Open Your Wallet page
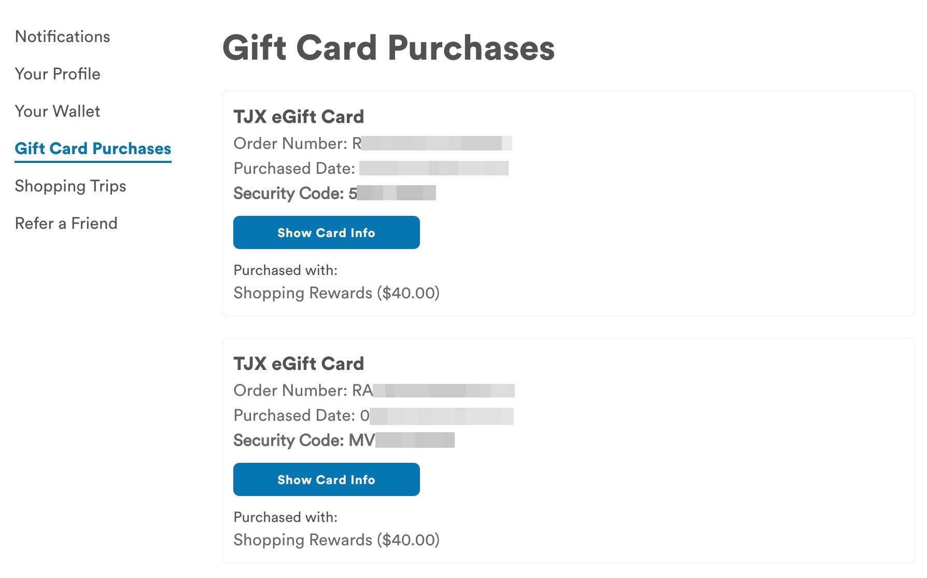The height and width of the screenshot is (578, 927). coord(58,112)
